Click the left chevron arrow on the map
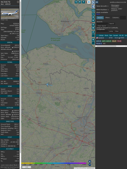 [93, 7]
